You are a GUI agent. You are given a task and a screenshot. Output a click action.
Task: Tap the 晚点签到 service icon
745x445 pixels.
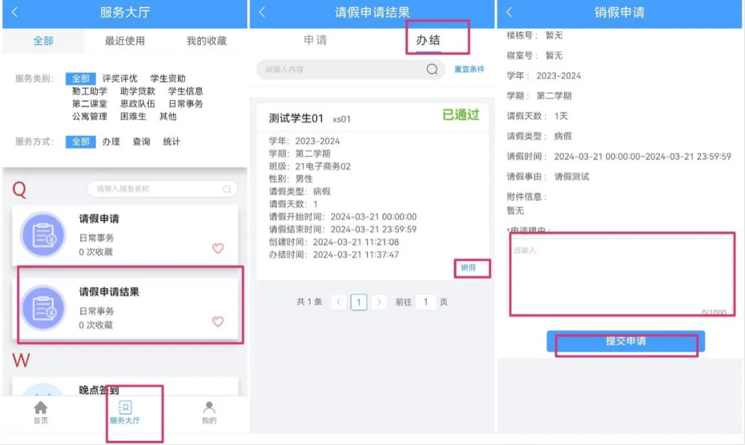point(41,393)
